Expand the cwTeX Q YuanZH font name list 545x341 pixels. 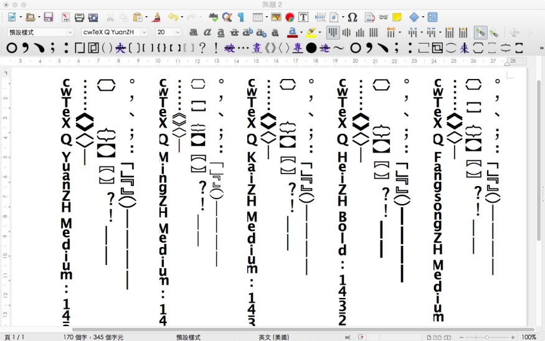[145, 32]
